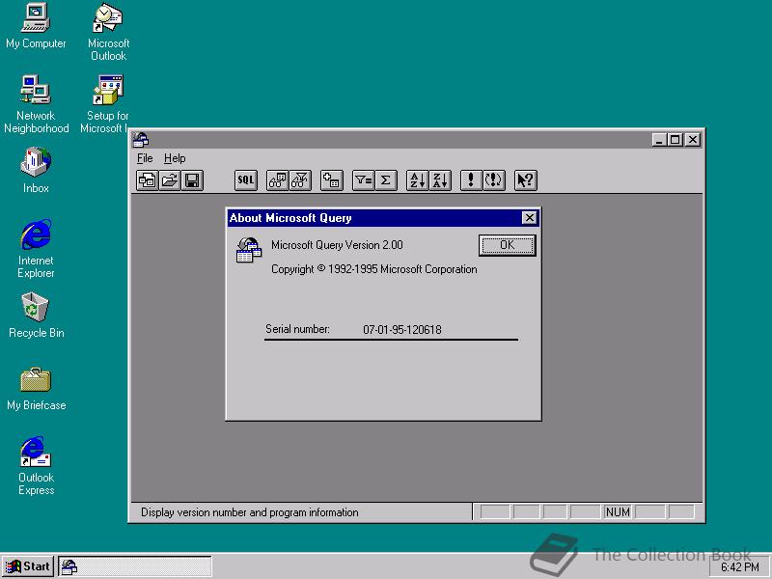This screenshot has width=772, height=579.
Task: Click the Add Tables icon
Action: 331,180
